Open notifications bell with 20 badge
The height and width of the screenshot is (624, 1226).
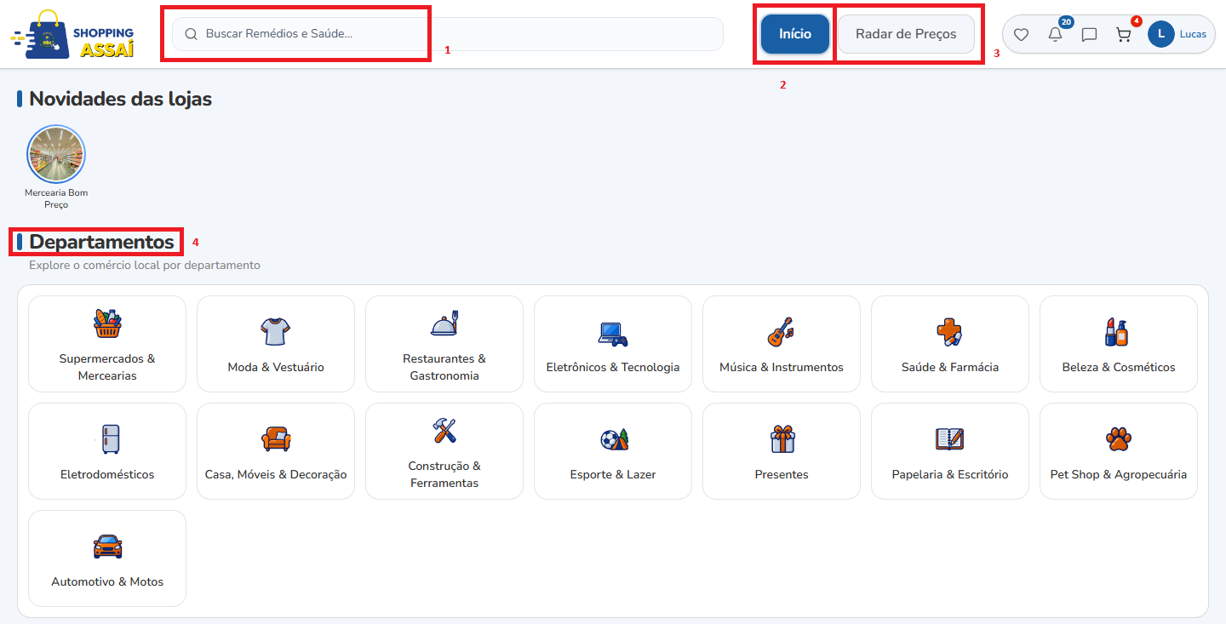[x=1056, y=34]
